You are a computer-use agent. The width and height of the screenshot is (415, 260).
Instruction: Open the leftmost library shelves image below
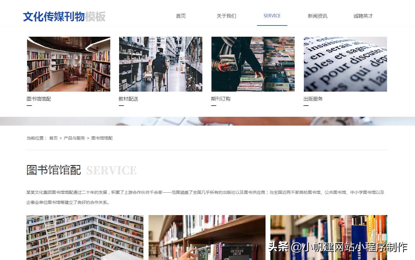85,238
